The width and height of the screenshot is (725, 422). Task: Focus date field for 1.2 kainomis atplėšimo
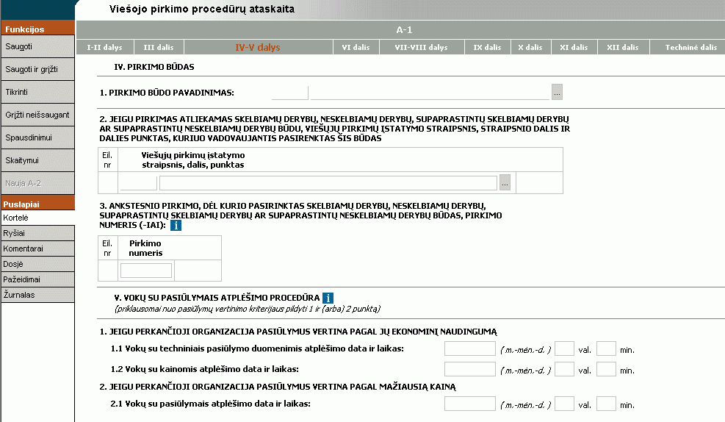[x=470, y=369]
